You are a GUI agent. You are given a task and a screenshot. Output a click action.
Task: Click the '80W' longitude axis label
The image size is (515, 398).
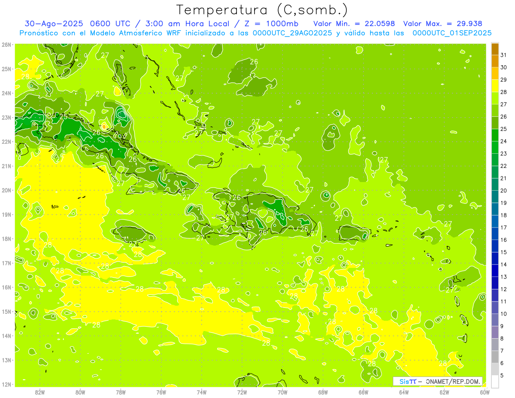[x=80, y=392]
